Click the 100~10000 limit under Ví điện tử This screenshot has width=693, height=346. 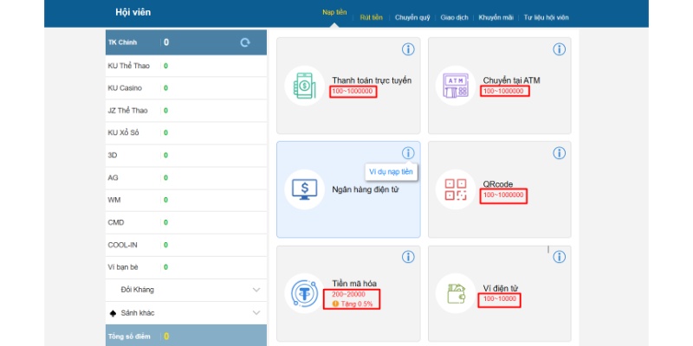pyautogui.click(x=500, y=298)
